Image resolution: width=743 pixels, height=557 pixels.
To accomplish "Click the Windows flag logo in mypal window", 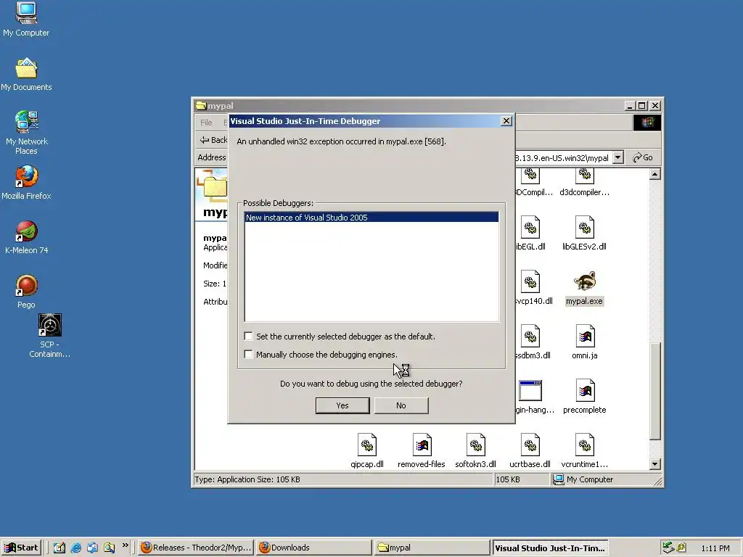I will point(646,123).
